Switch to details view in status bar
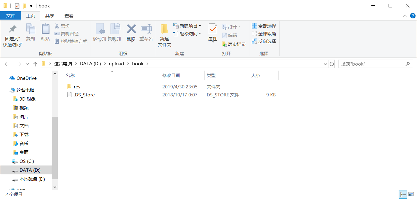This screenshot has width=417, height=199. [403, 194]
